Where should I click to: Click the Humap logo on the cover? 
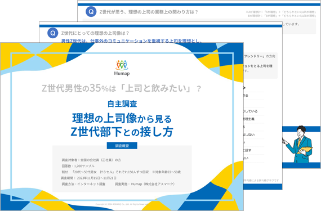pos(122,68)
